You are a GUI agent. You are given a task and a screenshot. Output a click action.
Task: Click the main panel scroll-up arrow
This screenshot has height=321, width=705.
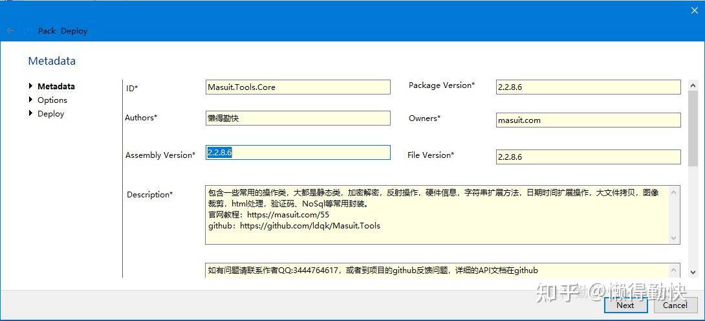[693, 85]
